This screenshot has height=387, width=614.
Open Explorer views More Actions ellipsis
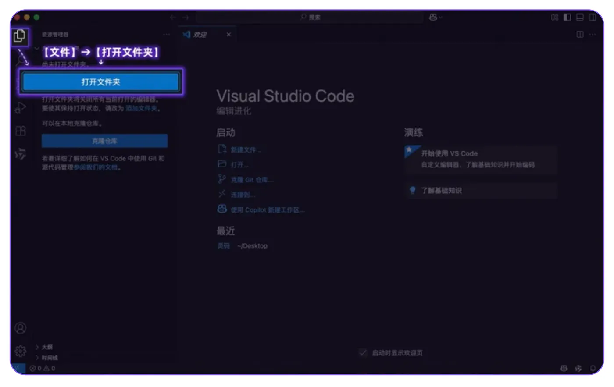166,34
